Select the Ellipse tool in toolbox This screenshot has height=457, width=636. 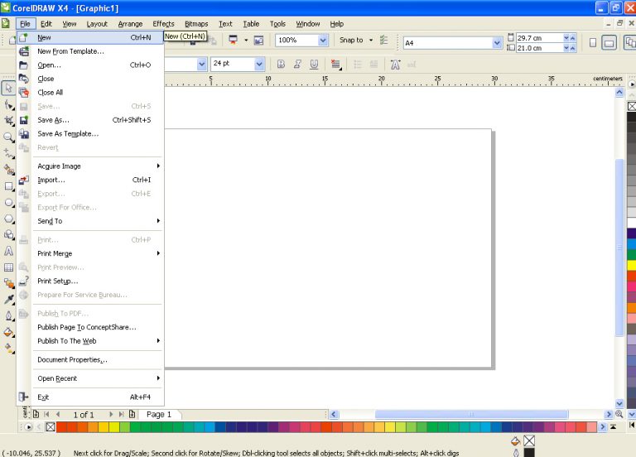pos(8,202)
